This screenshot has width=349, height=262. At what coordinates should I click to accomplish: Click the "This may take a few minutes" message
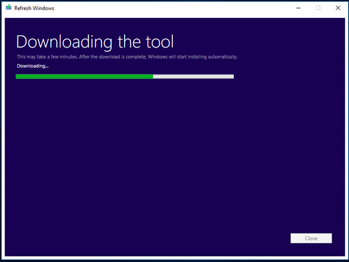(127, 57)
